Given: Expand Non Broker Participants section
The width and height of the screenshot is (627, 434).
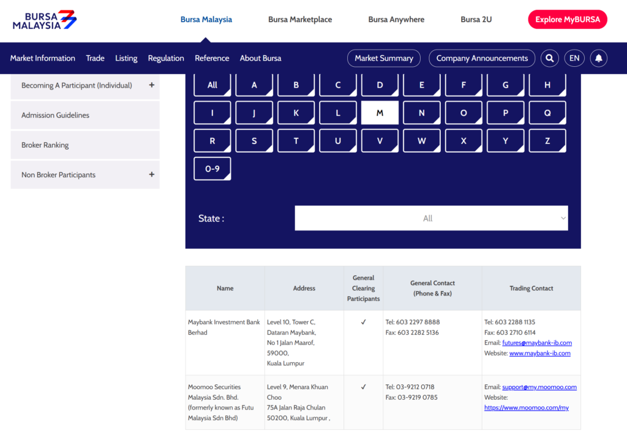Looking at the screenshot, I should [x=151, y=175].
